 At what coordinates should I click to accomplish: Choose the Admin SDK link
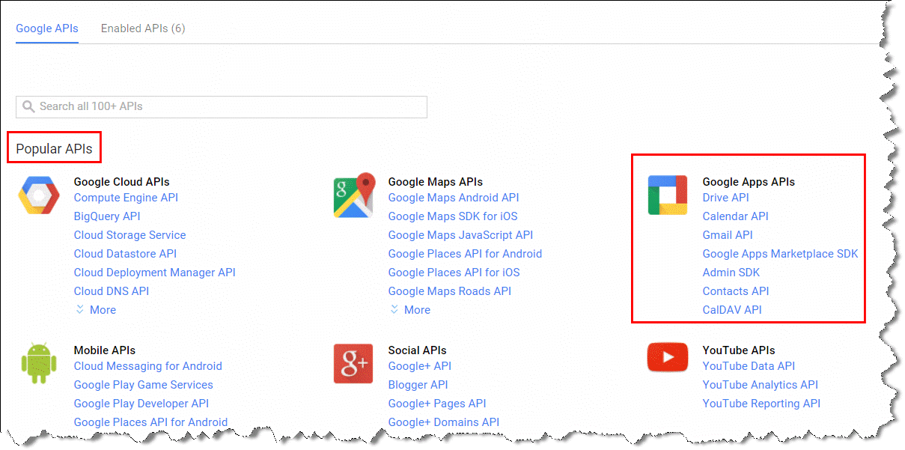(x=731, y=273)
